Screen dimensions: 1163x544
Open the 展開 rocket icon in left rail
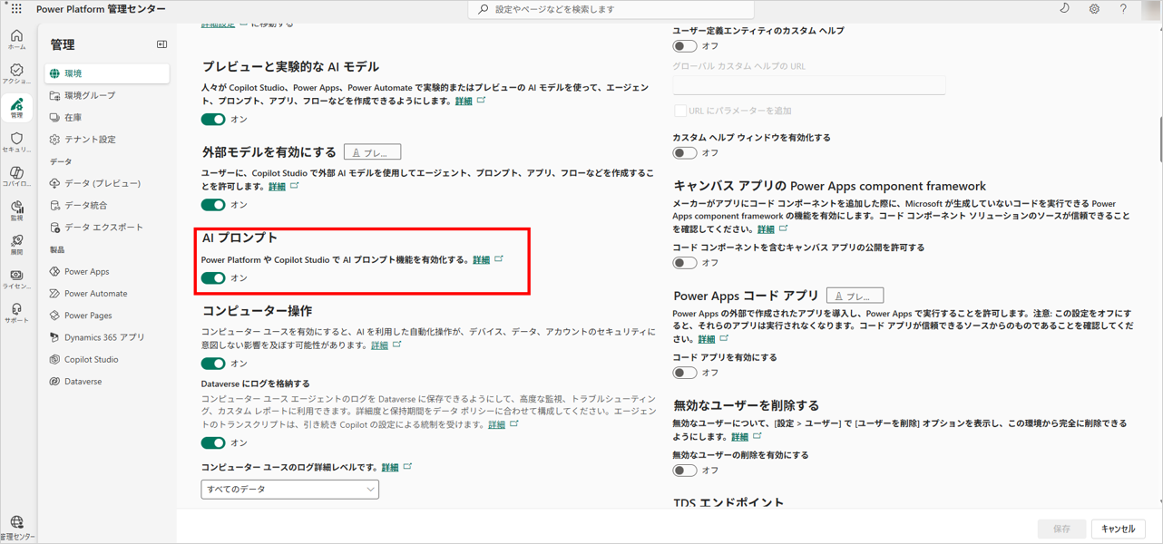pyautogui.click(x=16, y=244)
